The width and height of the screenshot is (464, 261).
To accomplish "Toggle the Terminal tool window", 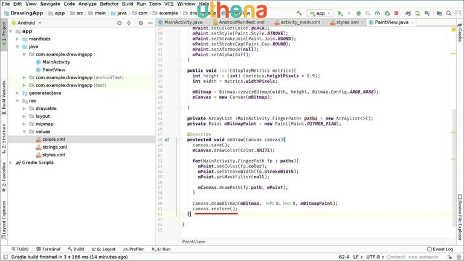I will (47, 249).
